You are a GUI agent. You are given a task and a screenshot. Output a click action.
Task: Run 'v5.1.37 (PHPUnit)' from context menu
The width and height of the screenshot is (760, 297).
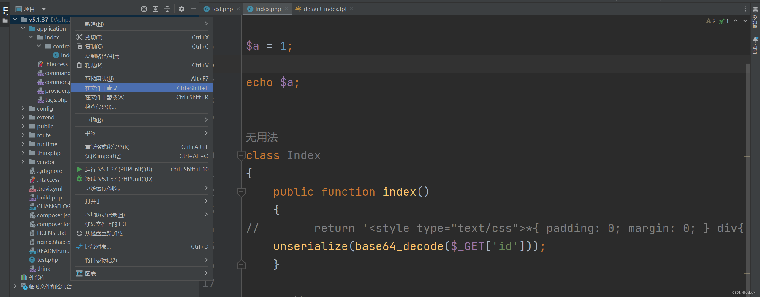point(142,169)
